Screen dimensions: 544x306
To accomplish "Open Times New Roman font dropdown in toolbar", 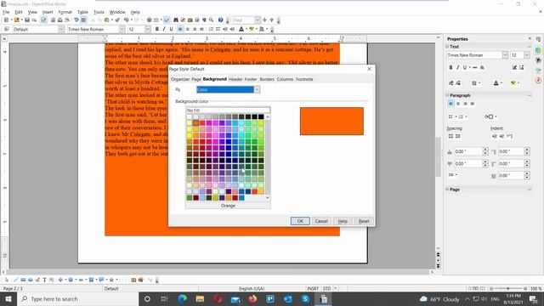I will click(x=122, y=29).
